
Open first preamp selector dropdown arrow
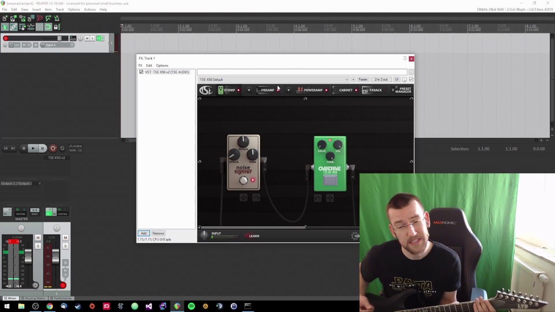coord(249,90)
